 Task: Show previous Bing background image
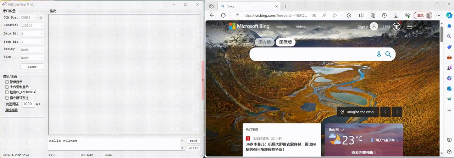coord(385,112)
